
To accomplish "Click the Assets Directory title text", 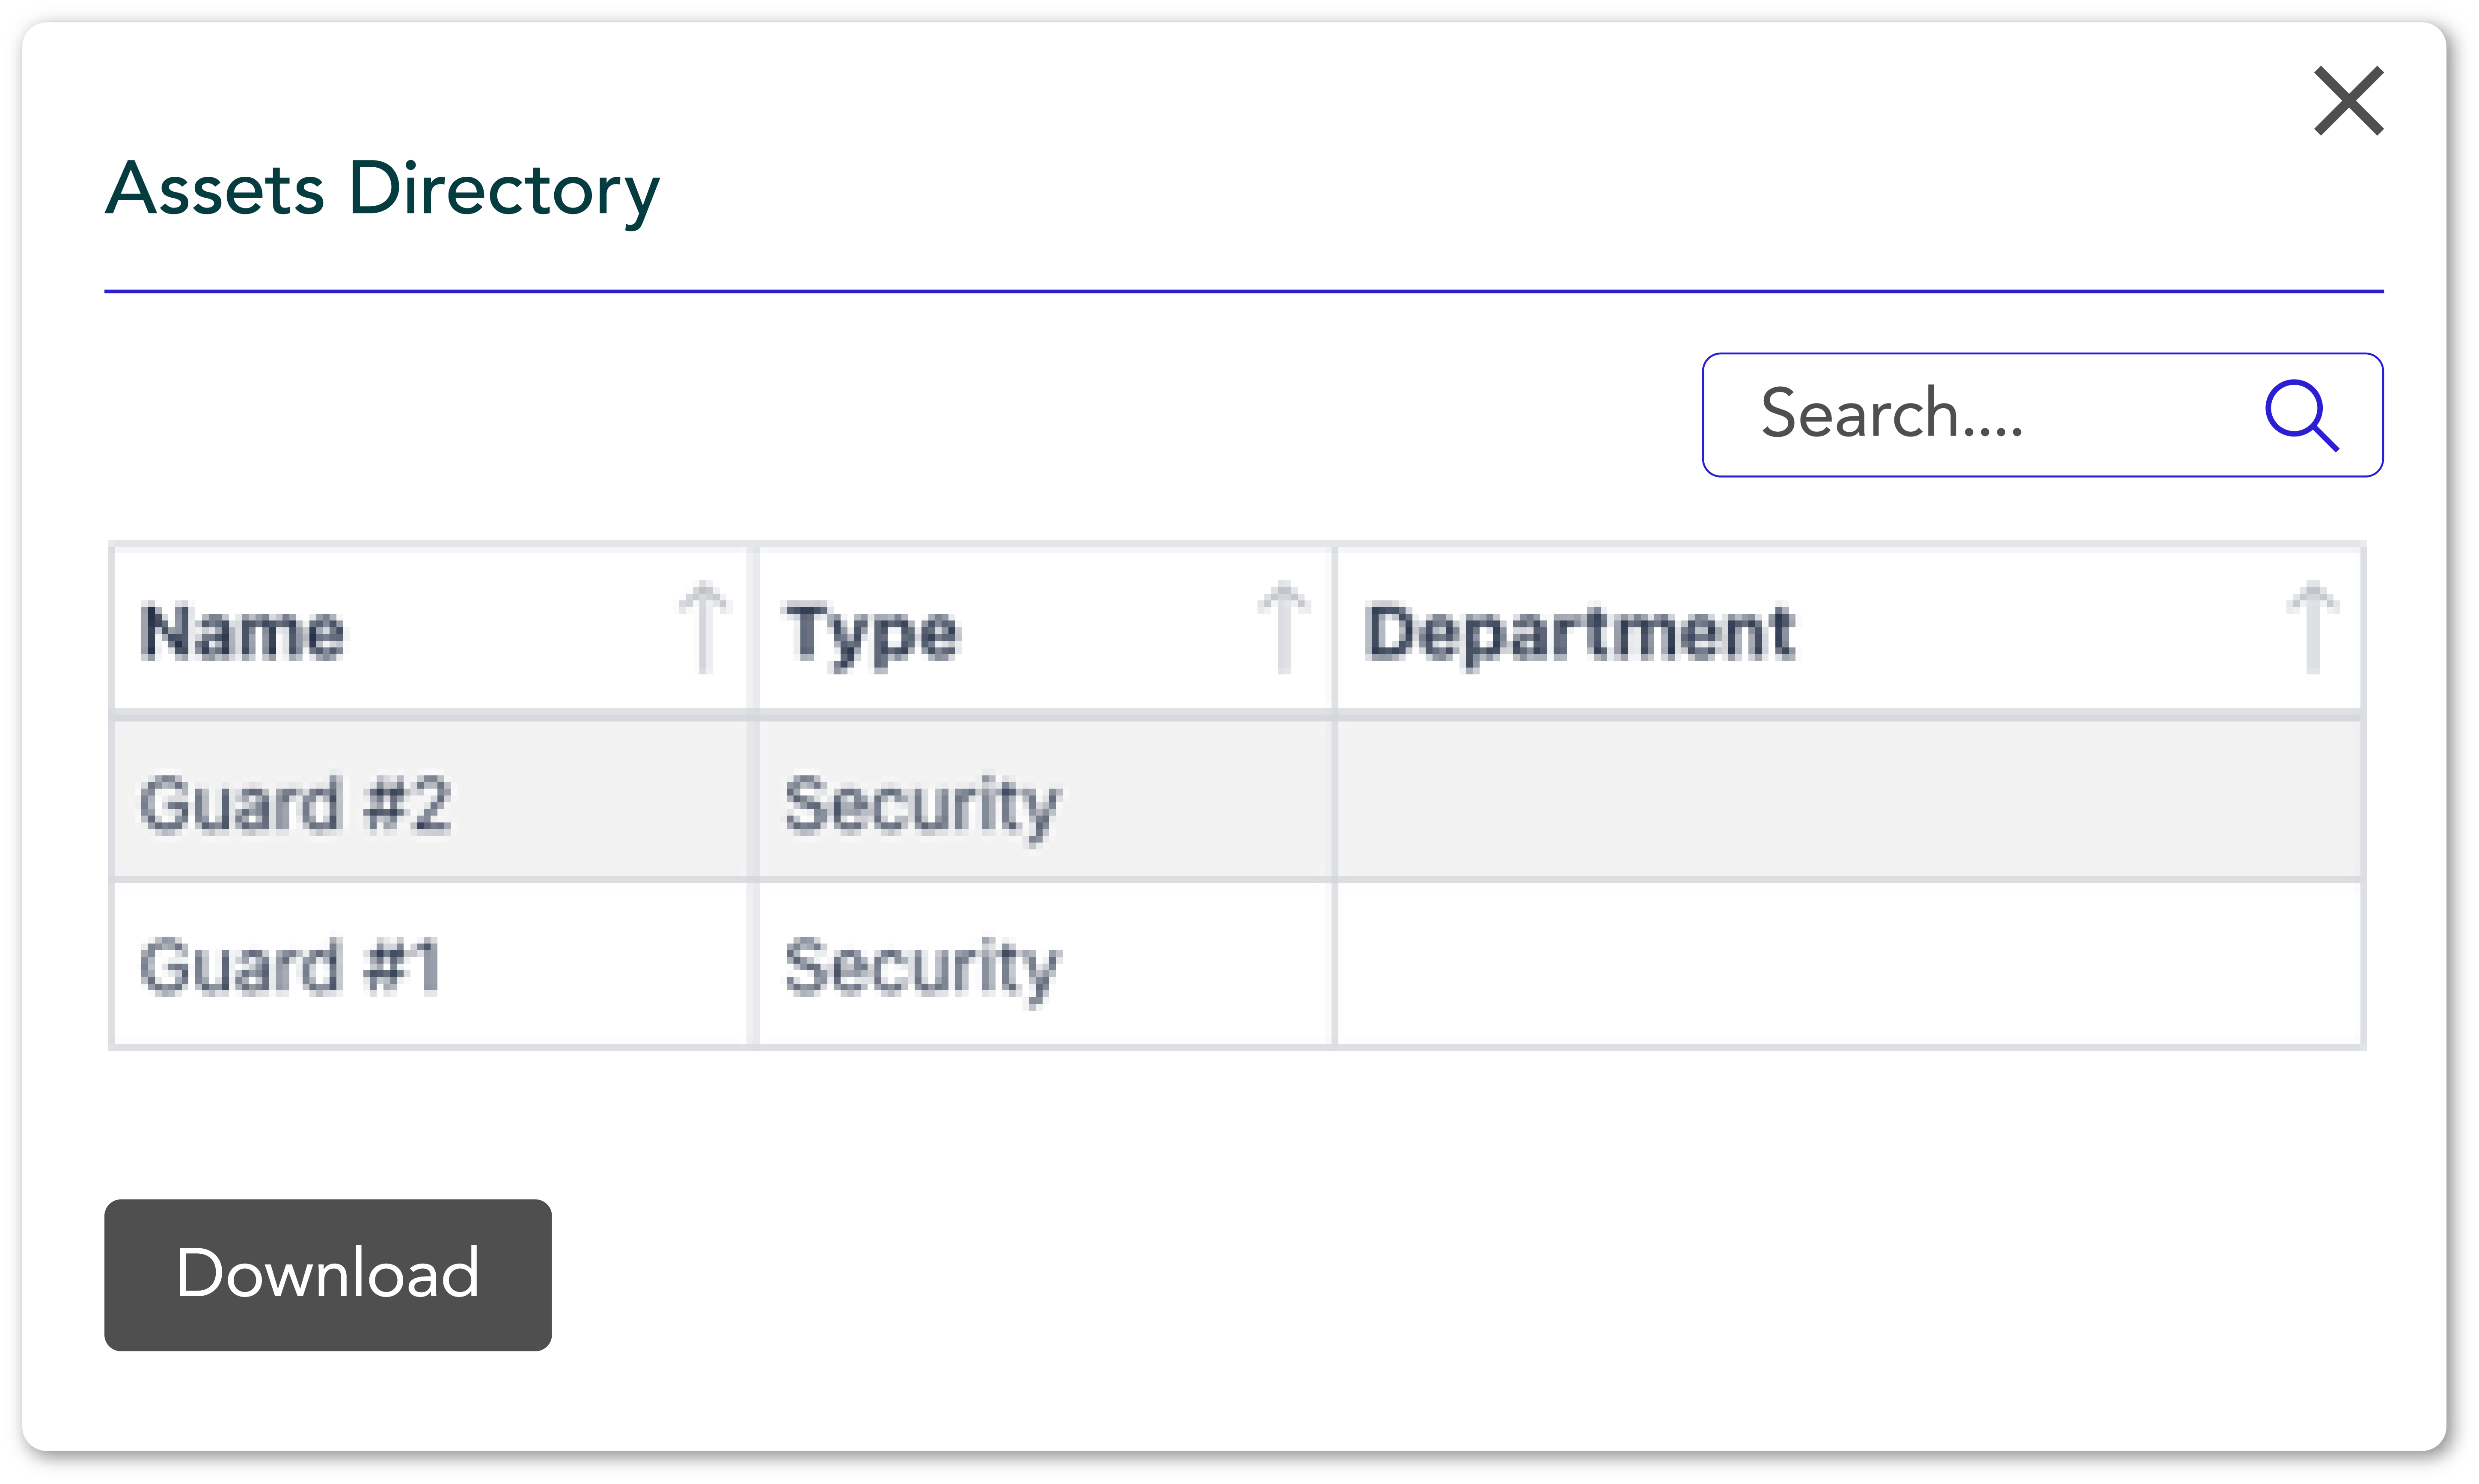I will click(383, 190).
